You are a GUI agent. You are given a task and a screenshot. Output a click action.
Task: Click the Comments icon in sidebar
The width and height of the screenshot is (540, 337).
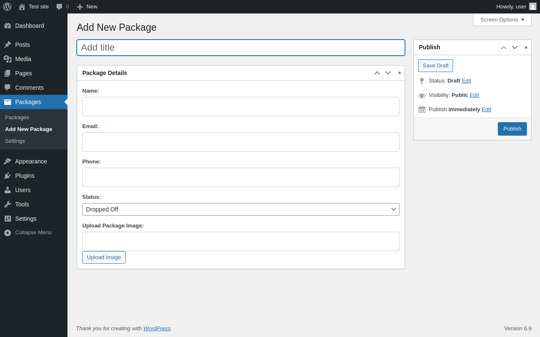tap(8, 88)
